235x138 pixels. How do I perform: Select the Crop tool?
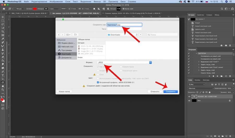click(3, 31)
